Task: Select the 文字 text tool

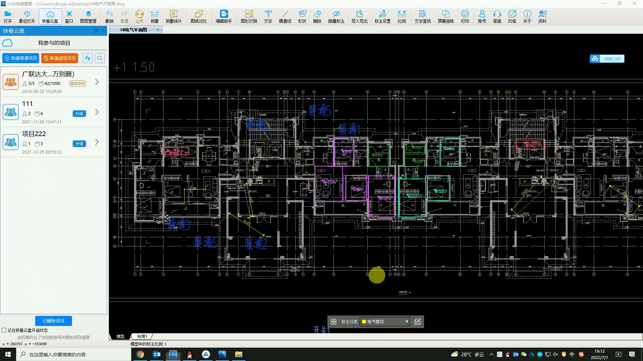Action: pos(268,16)
